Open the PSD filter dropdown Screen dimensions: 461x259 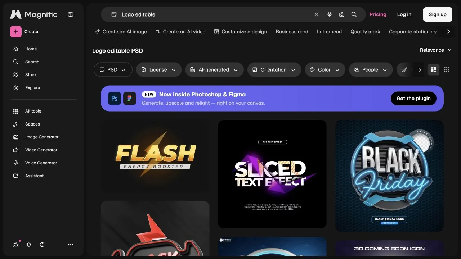coord(113,70)
